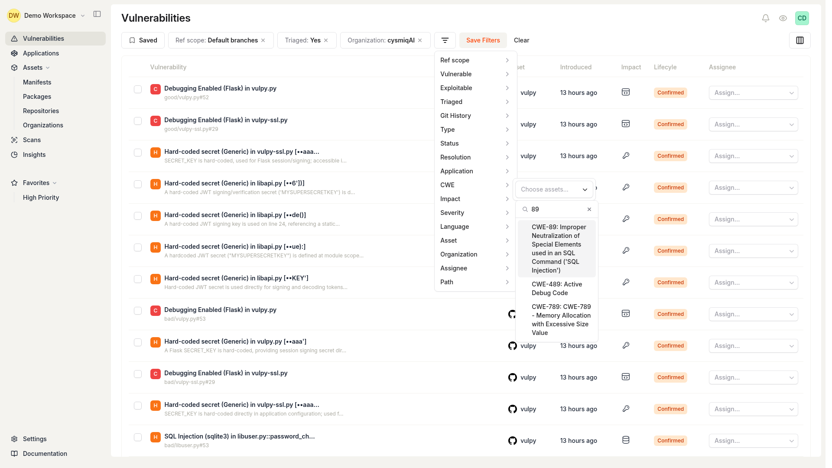Click the eye icon in the top bar
This screenshot has height=468, width=832.
[783, 18]
